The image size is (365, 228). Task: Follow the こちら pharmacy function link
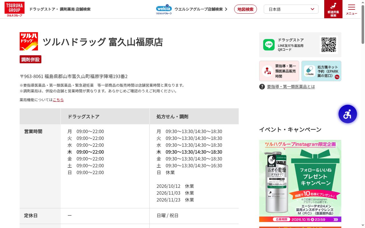click(x=58, y=100)
